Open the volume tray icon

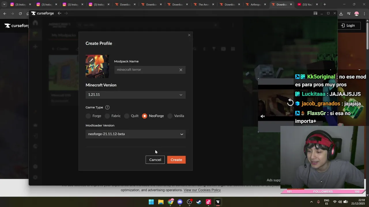tap(340, 202)
